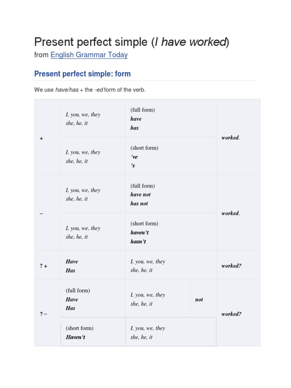This screenshot has width=291, height=388.
Task: Click the '? +' question row label
Action: [x=44, y=266]
